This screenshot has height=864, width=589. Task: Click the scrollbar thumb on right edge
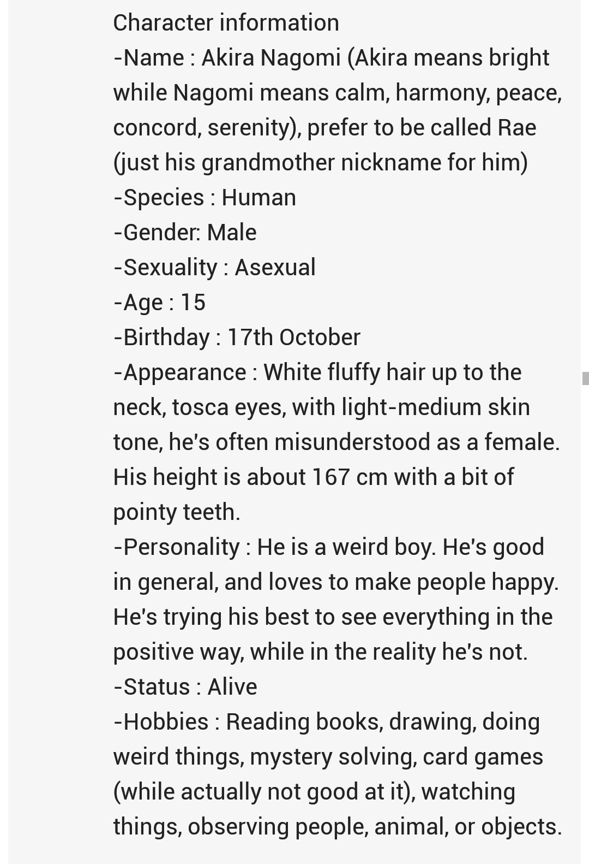click(x=585, y=378)
